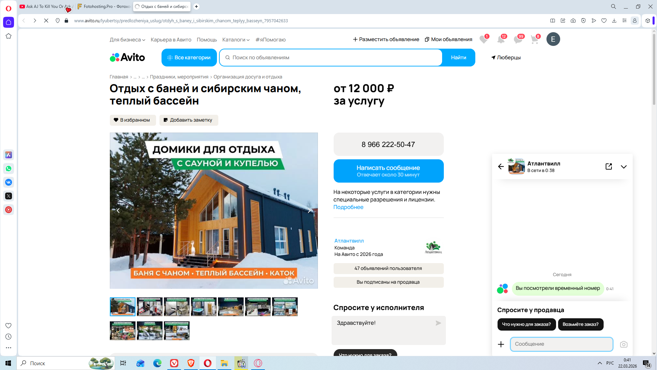Open favorites heart icon in Avito header

coord(484,39)
